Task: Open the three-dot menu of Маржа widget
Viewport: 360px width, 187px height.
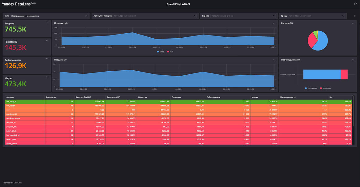Action: 47,77
